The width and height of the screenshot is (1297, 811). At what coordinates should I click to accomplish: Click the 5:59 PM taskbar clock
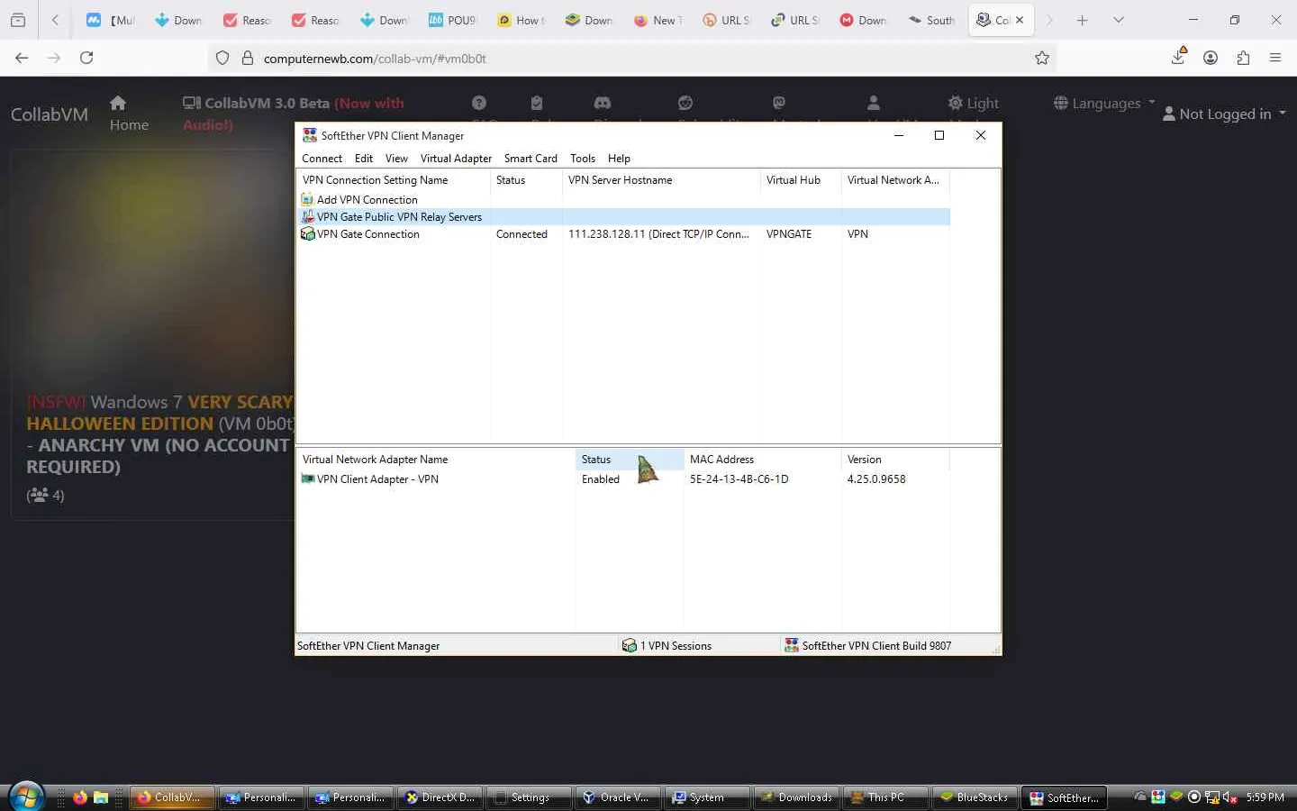1265,797
